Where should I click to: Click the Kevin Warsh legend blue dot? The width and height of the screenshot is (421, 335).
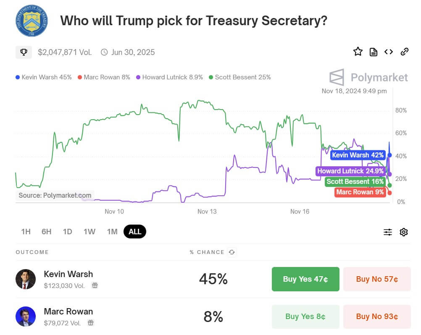click(17, 77)
